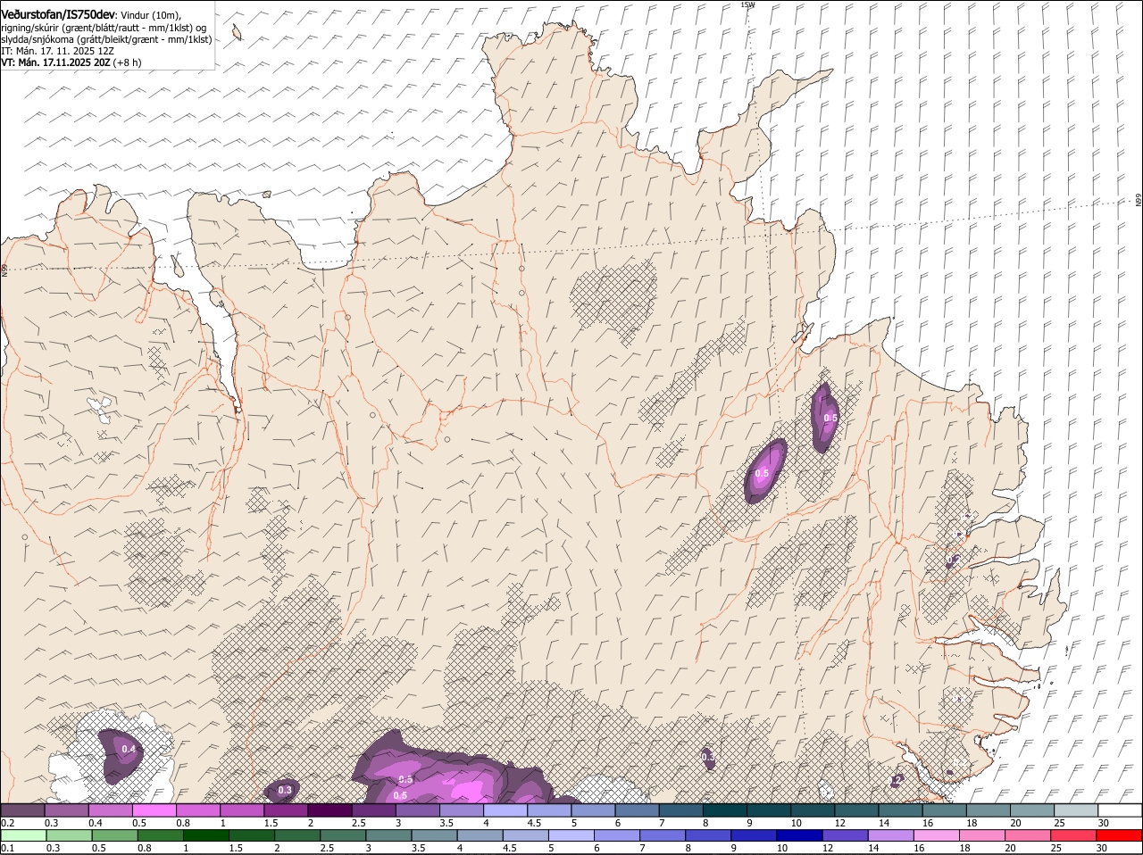Image resolution: width=1143 pixels, height=855 pixels.
Task: Click the upper legend swatch labeled 0.8
Action: [x=197, y=810]
